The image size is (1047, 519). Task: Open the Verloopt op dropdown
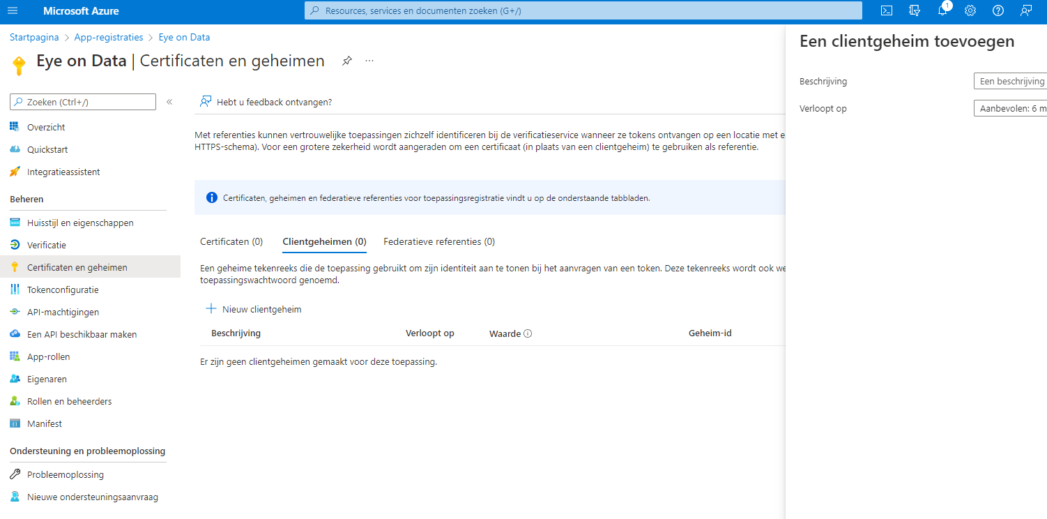point(1010,108)
